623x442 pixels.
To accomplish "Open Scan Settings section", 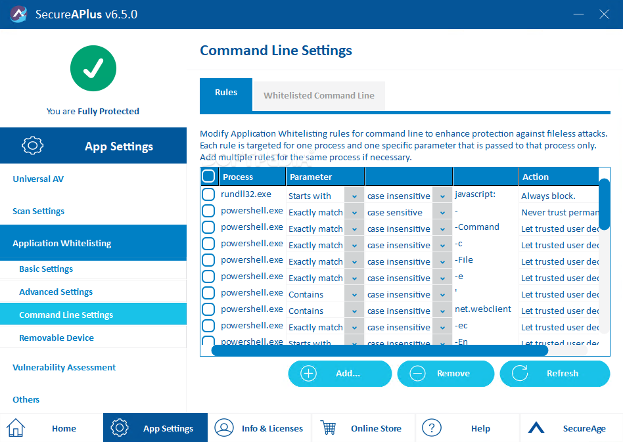I will pos(39,211).
